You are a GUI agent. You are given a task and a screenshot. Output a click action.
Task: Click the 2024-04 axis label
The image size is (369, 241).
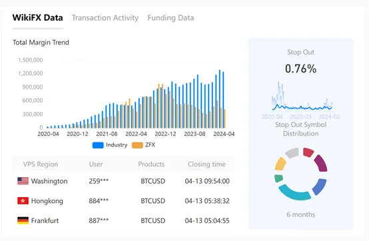click(x=224, y=134)
